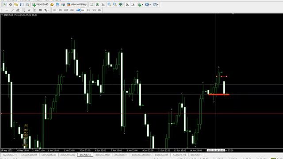
Task: Open the EURUSD,Monthly chart tab
Action: point(141,155)
